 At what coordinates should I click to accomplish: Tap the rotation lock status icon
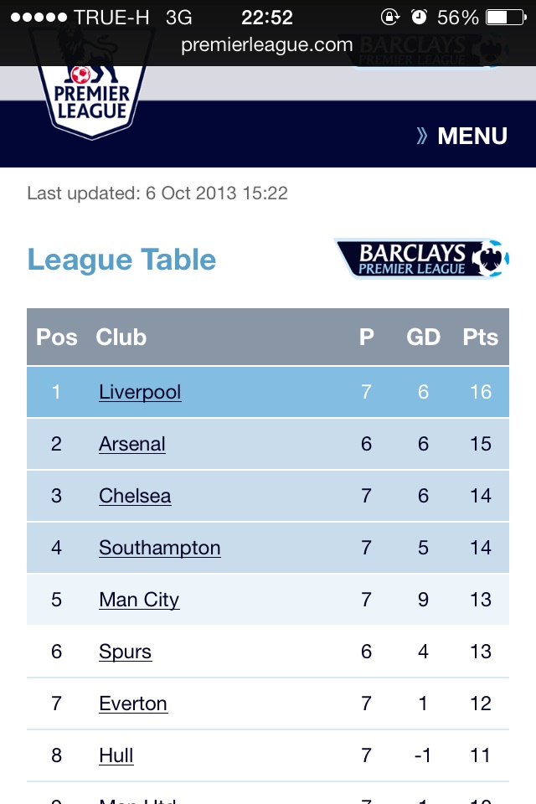click(389, 18)
